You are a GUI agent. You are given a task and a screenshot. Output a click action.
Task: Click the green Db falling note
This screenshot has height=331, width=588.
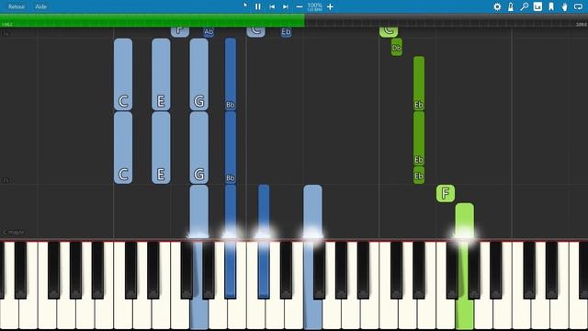pos(397,47)
